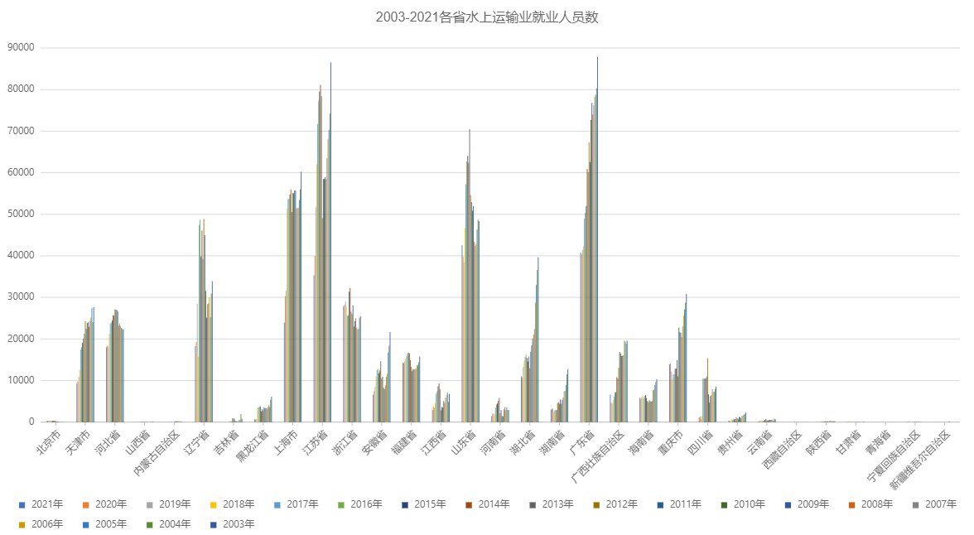This screenshot has width=974, height=535.
Task: Select the 2008年 legend entry
Action: coord(870,504)
